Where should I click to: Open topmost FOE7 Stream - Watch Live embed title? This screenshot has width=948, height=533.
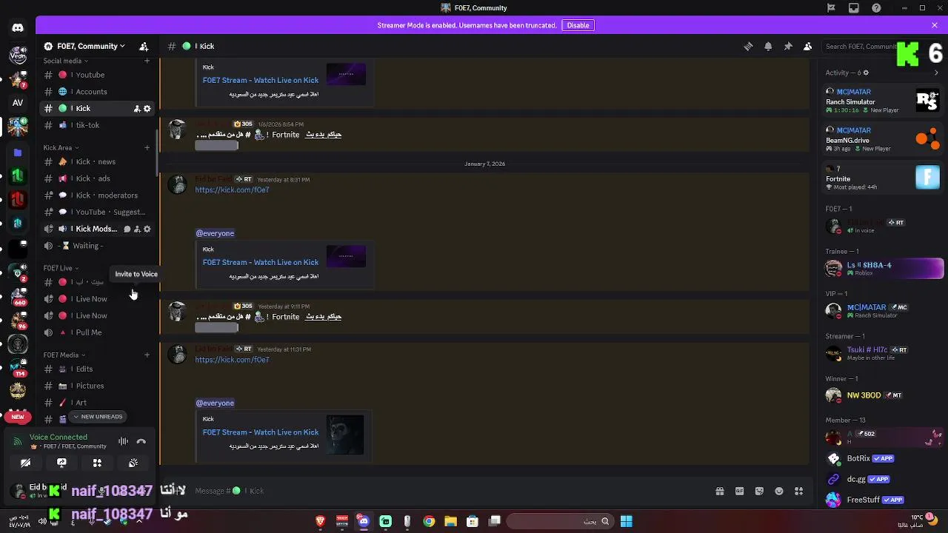pyautogui.click(x=261, y=80)
